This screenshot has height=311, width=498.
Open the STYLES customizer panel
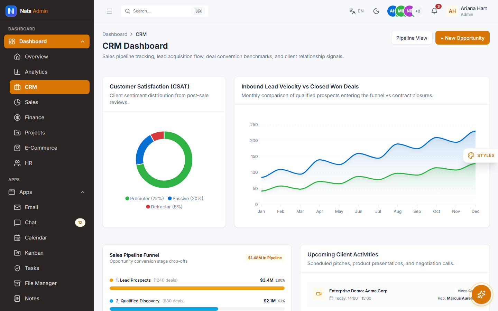481,155
